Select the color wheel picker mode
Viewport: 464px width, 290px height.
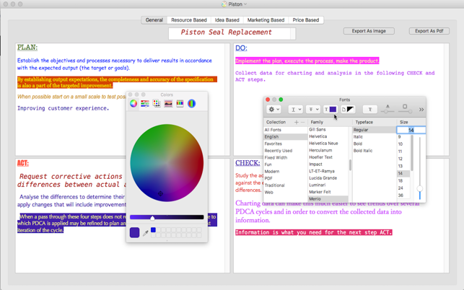pos(133,103)
